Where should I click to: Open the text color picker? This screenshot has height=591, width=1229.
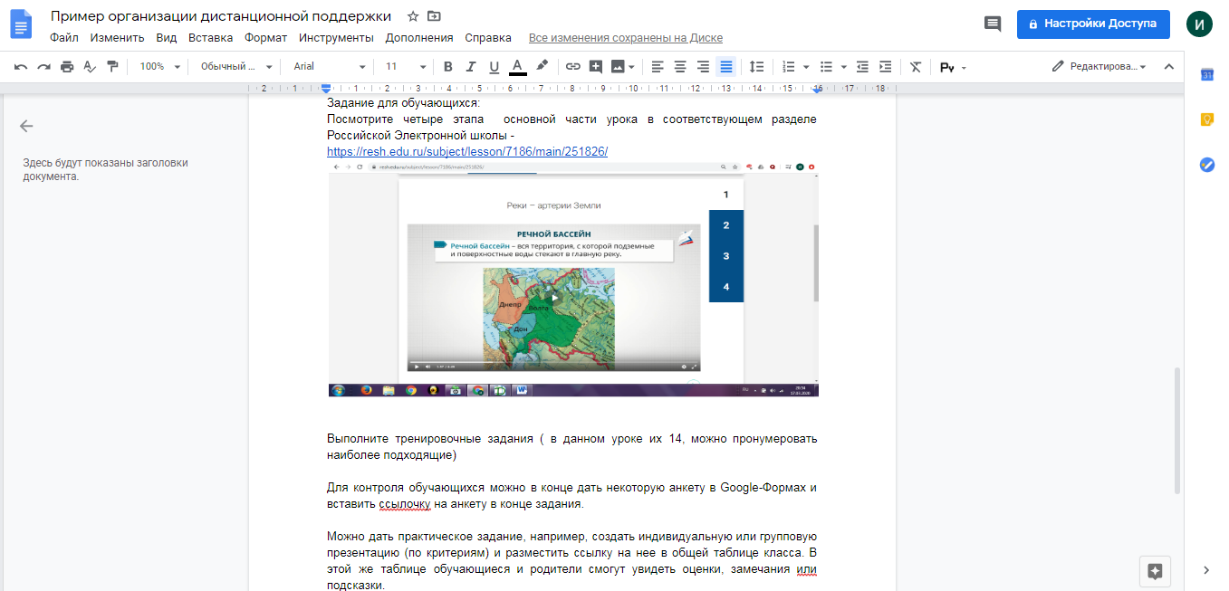tap(517, 67)
